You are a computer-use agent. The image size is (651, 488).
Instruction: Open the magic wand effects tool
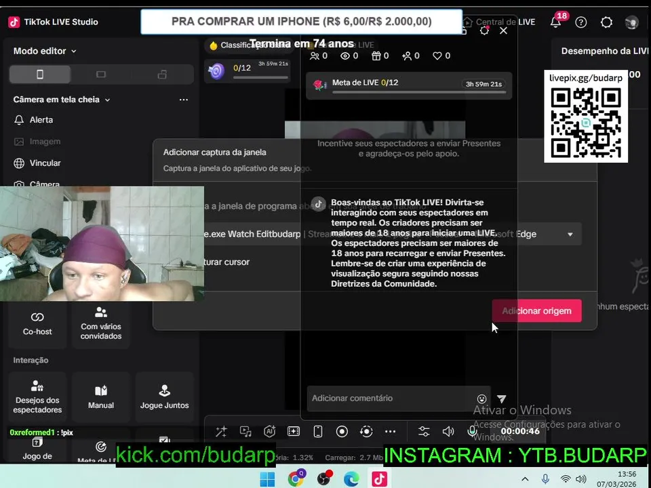(x=221, y=432)
